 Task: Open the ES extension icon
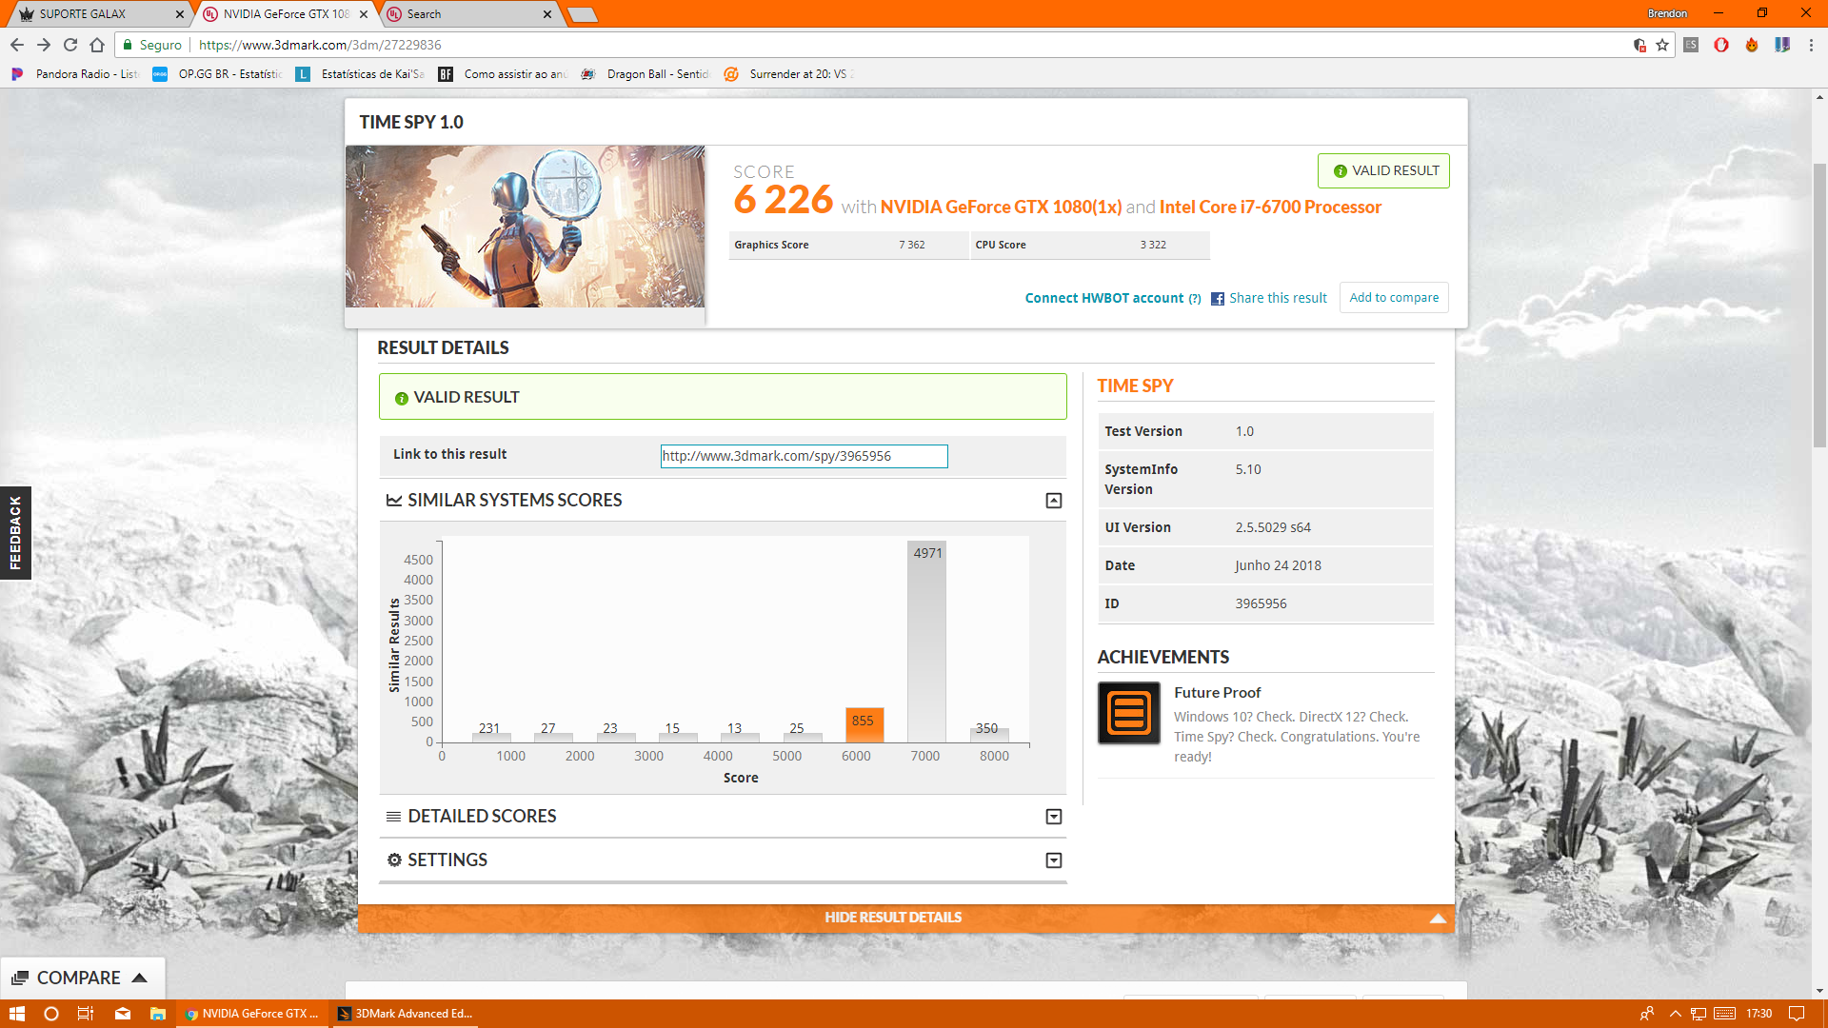[x=1691, y=45]
